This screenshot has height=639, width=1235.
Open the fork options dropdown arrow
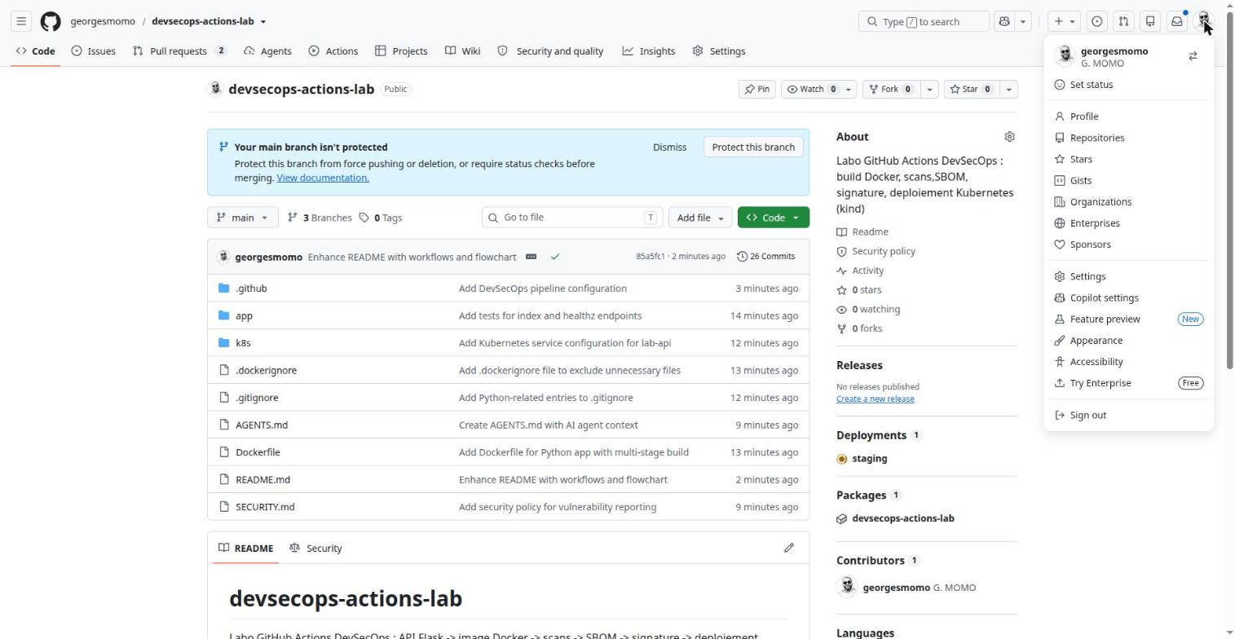point(928,89)
